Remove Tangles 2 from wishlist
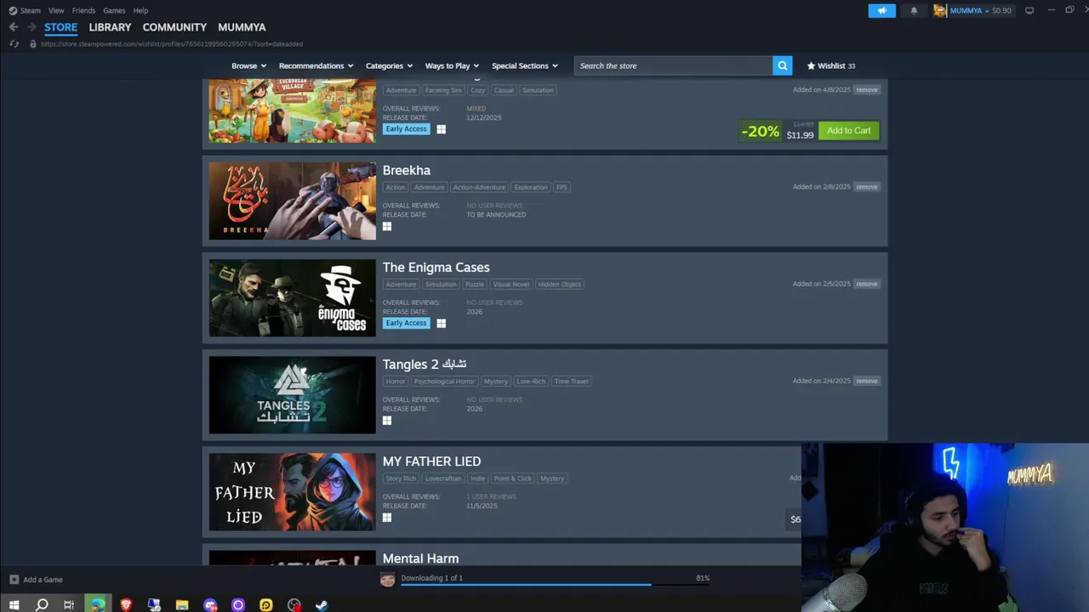 [866, 381]
